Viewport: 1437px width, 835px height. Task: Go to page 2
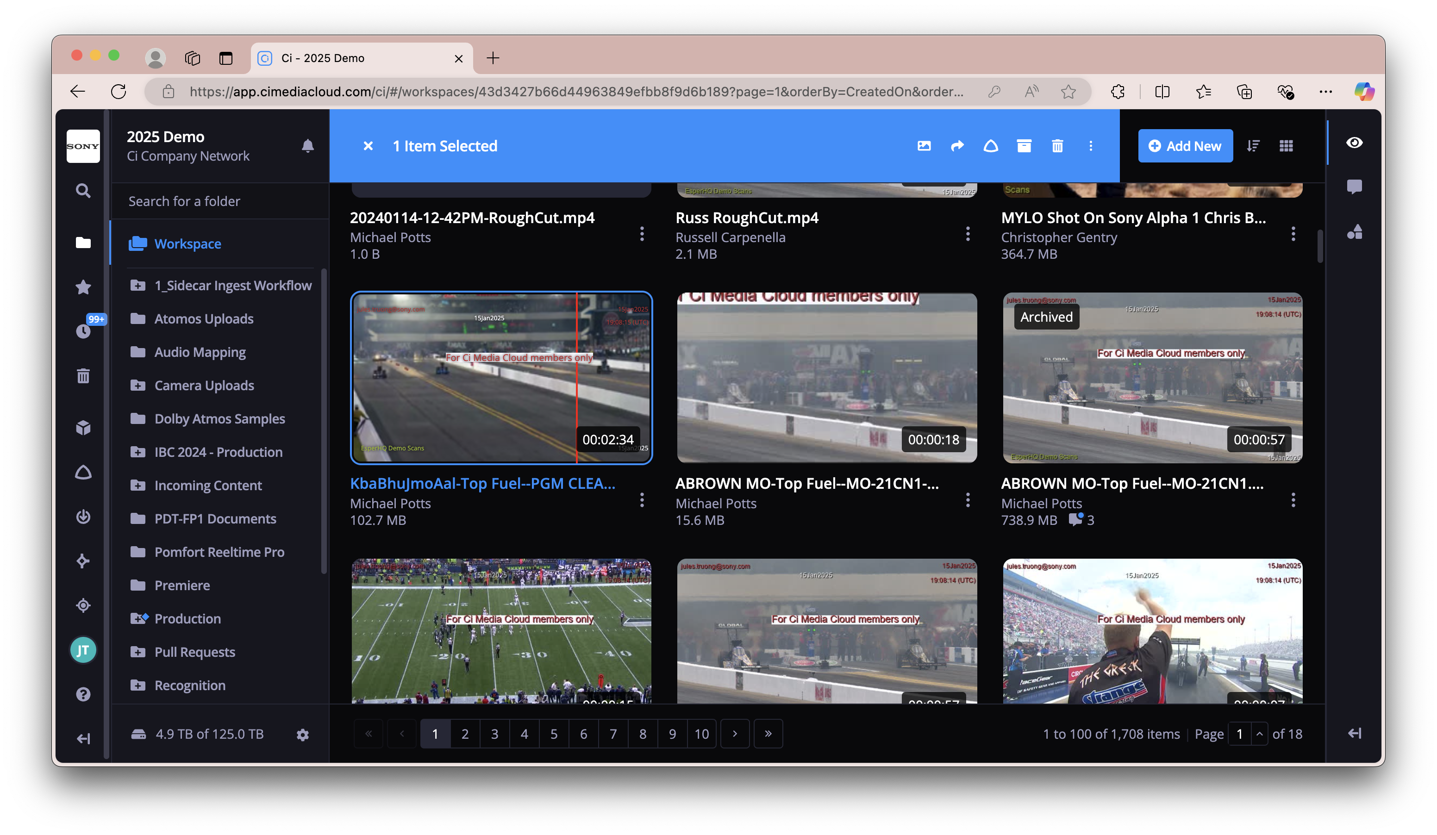(x=465, y=734)
